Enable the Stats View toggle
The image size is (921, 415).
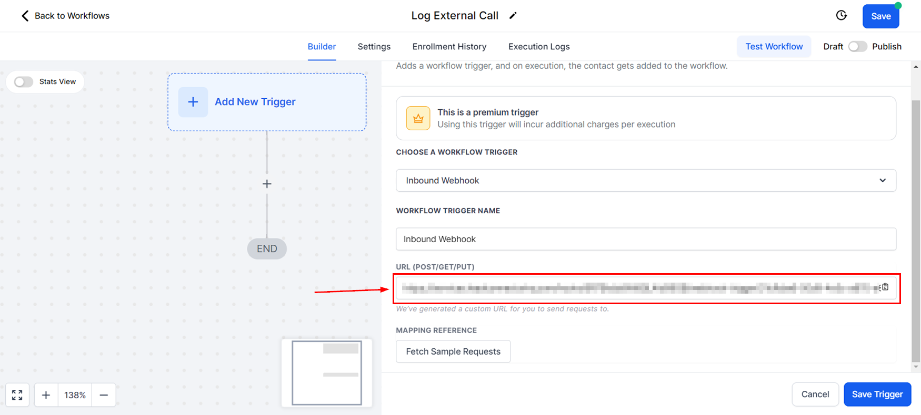[24, 82]
